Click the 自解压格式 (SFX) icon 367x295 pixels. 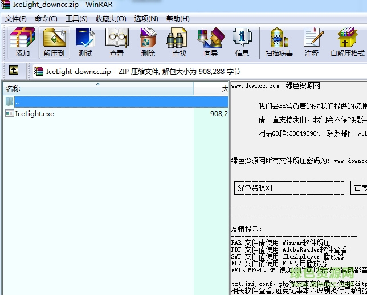347,42
